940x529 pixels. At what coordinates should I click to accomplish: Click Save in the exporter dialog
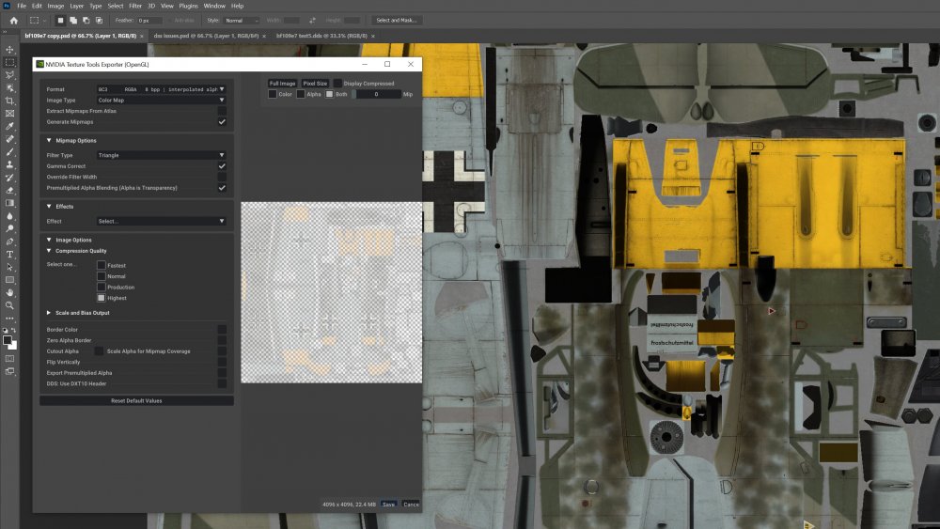pyautogui.click(x=388, y=505)
